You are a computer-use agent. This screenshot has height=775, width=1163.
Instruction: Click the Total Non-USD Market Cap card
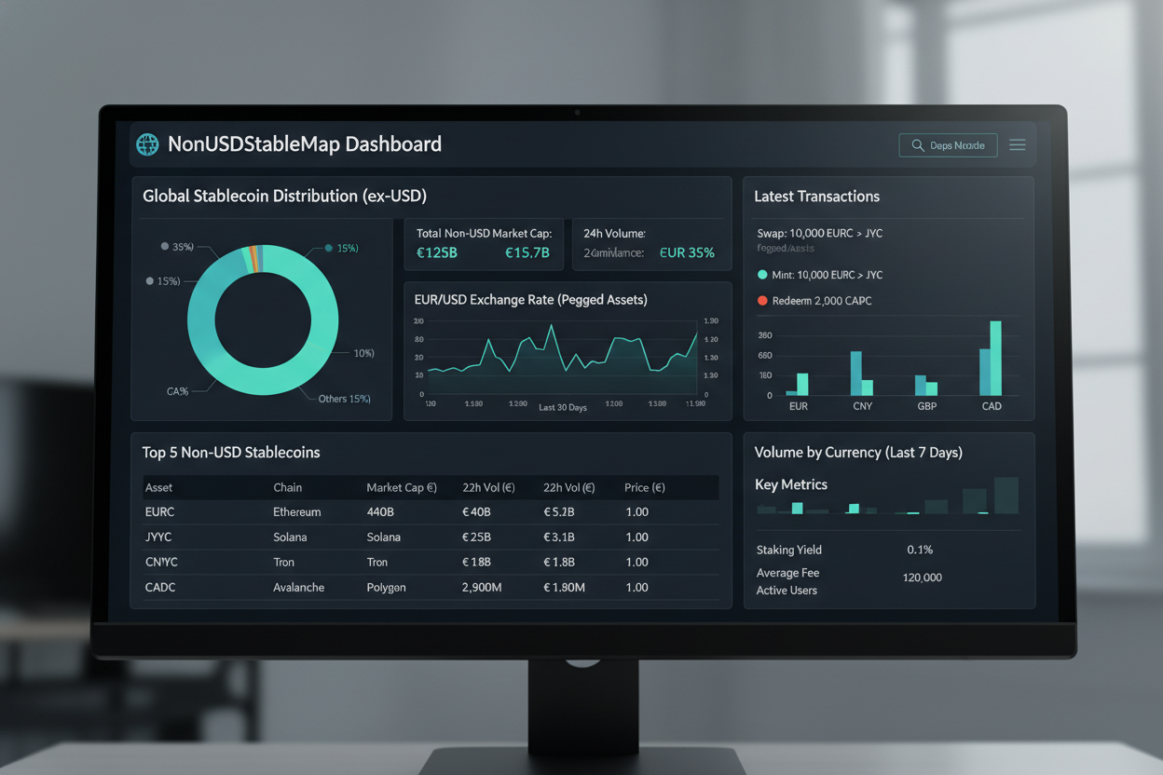pos(484,244)
